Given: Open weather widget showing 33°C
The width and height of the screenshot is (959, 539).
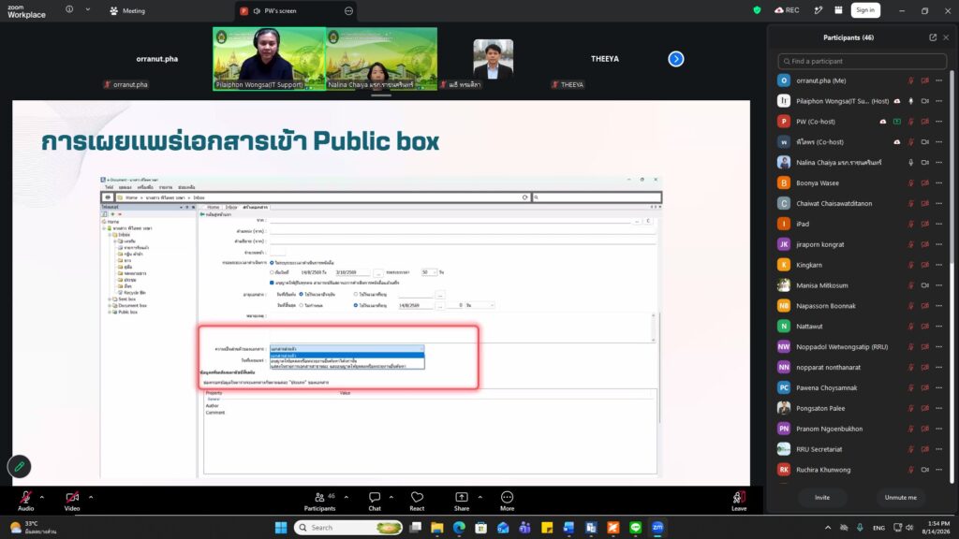Looking at the screenshot, I should click(x=34, y=528).
